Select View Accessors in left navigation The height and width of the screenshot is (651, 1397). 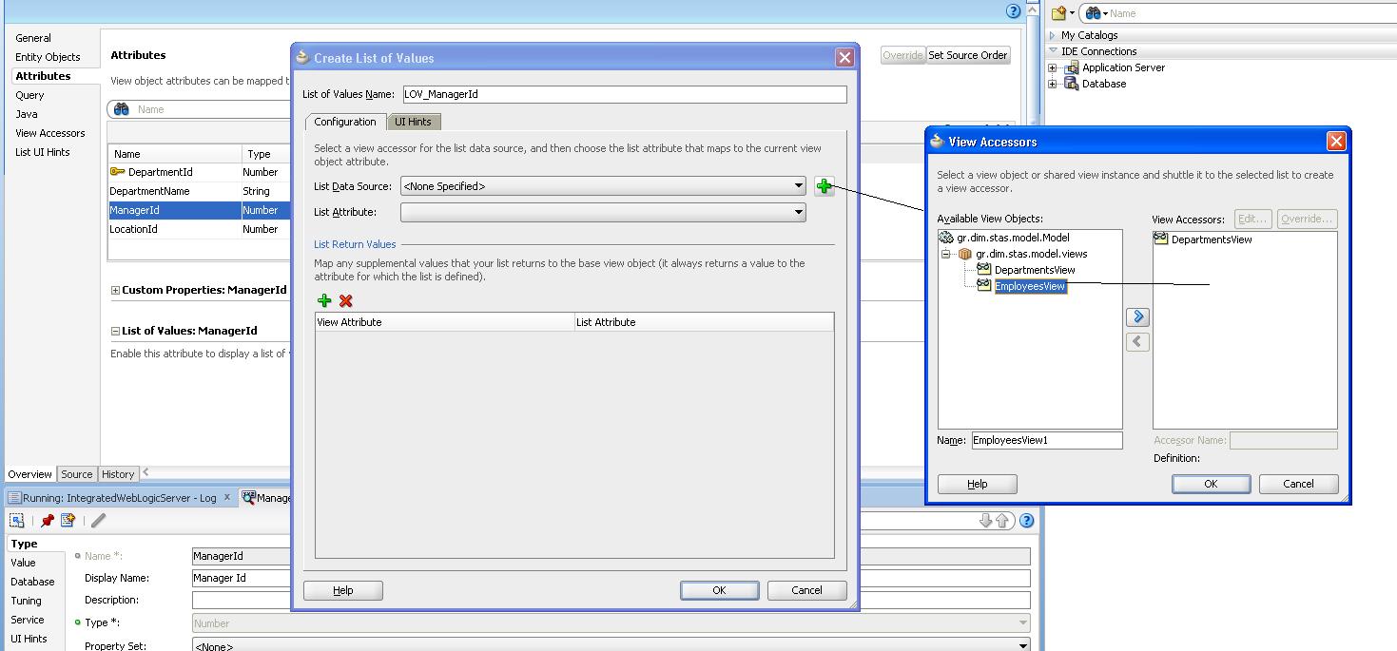coord(50,133)
